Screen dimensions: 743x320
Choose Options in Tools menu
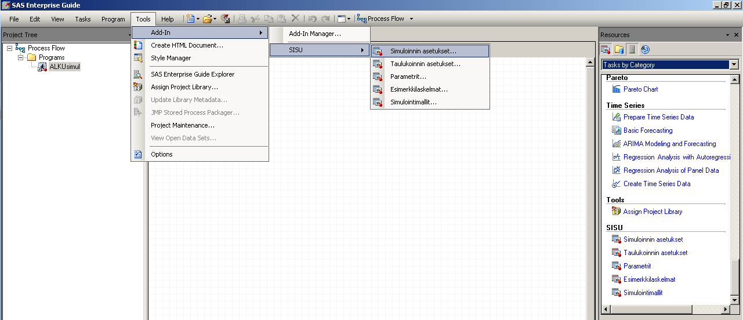click(200, 154)
